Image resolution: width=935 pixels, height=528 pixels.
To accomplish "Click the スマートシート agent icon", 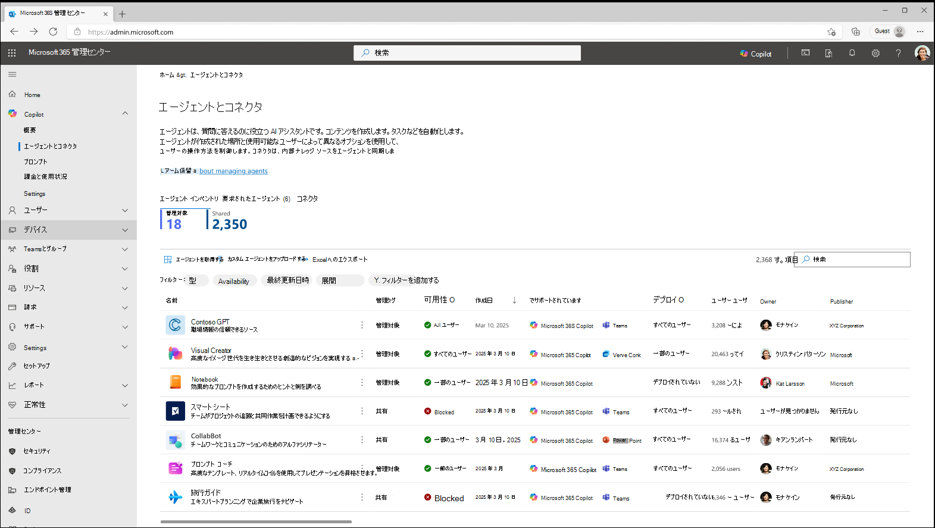I will (175, 411).
